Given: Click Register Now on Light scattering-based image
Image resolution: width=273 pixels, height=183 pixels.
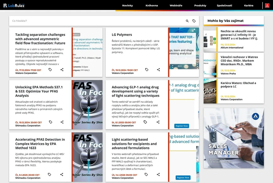Looking at the screenshot, I should 183,178.
